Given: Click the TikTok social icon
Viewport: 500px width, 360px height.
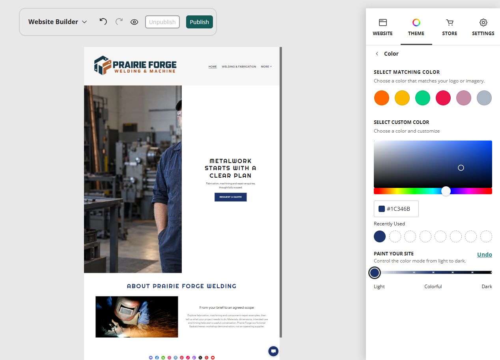Looking at the screenshot, I should [188, 358].
